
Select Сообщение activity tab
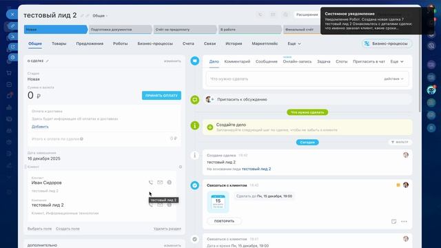pyautogui.click(x=267, y=61)
